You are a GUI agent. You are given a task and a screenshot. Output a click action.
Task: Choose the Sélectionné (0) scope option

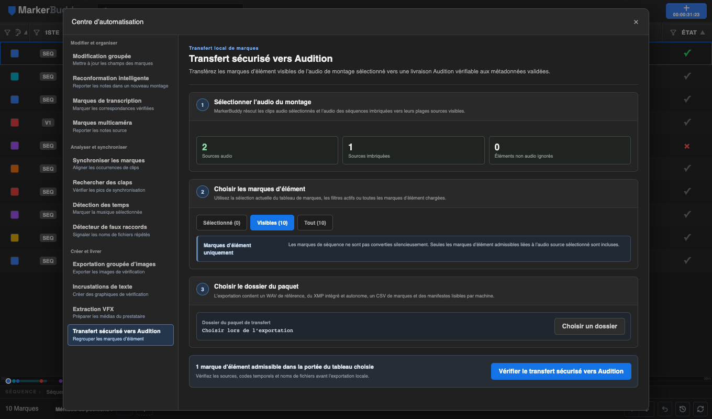221,223
